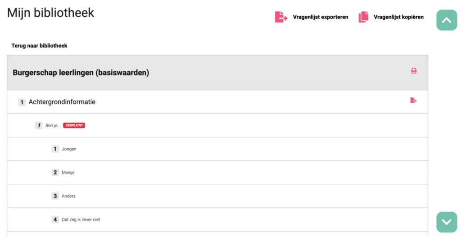Expand the Ben je... question row
Viewport: 461px width, 237px height.
(53, 125)
